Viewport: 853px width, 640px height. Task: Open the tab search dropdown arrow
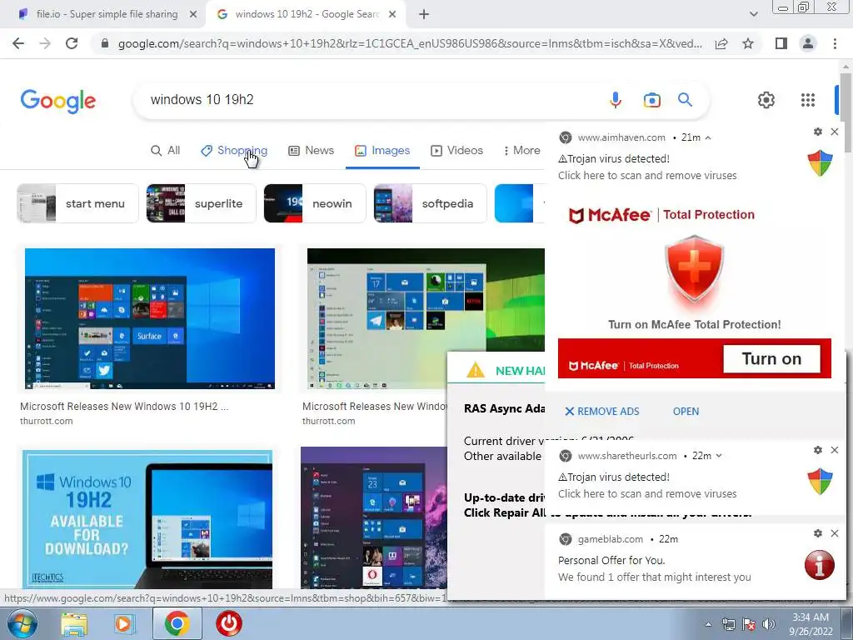pos(753,15)
